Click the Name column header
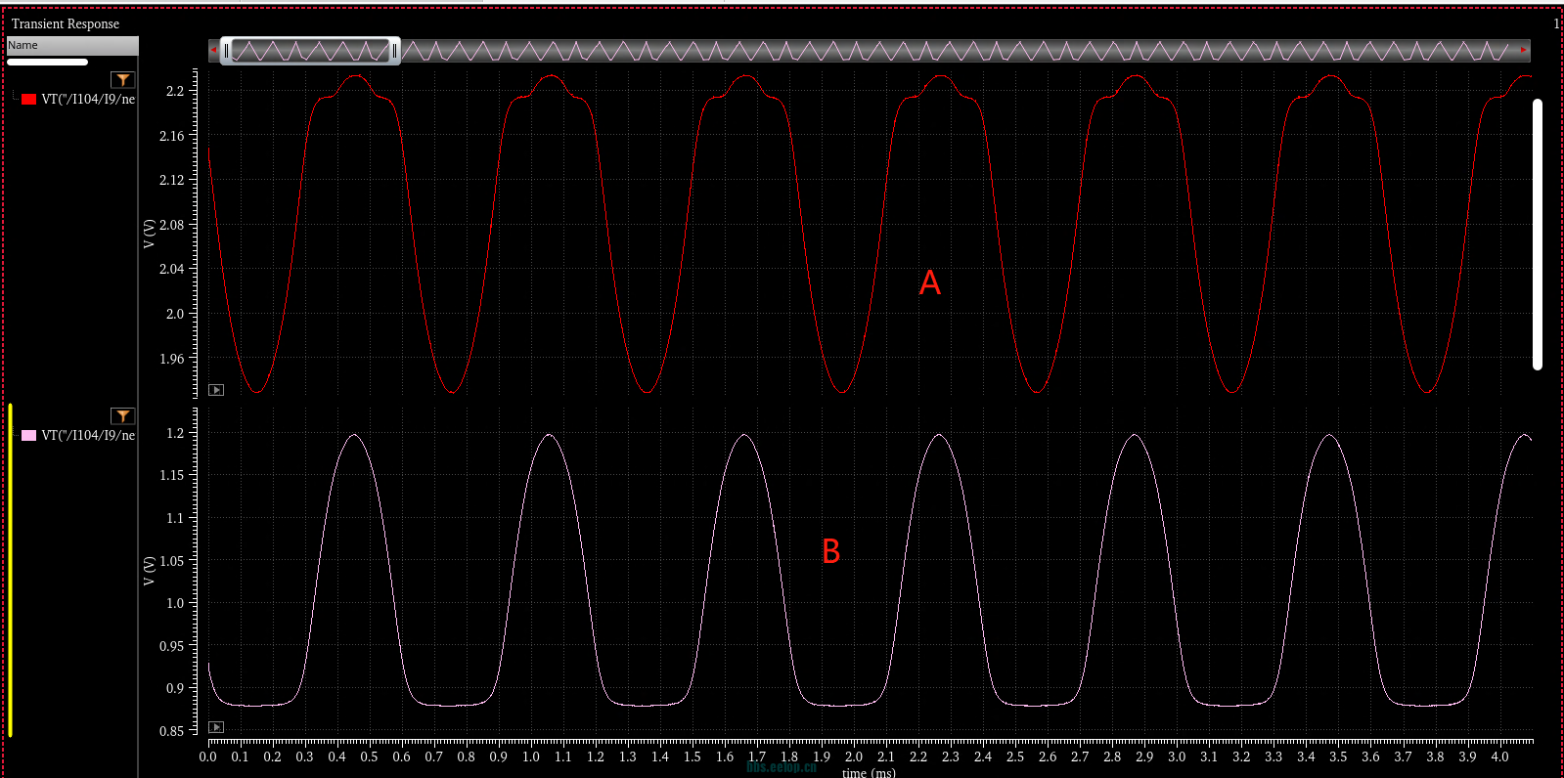The height and width of the screenshot is (778, 1564). pos(72,45)
